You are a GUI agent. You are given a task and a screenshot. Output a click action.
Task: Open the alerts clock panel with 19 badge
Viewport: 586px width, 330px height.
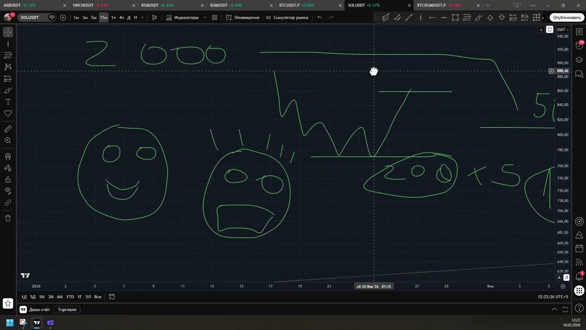tap(579, 45)
